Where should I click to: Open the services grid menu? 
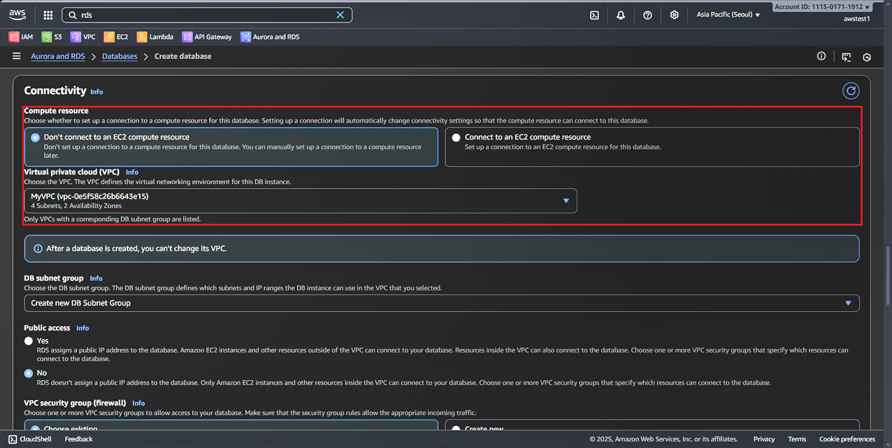click(48, 15)
